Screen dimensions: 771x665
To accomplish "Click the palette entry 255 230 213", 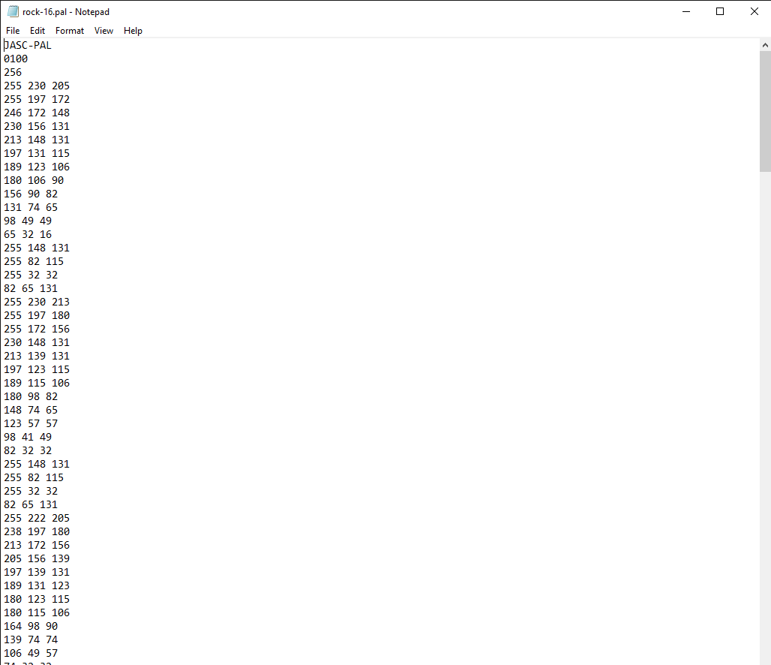I will tap(37, 302).
